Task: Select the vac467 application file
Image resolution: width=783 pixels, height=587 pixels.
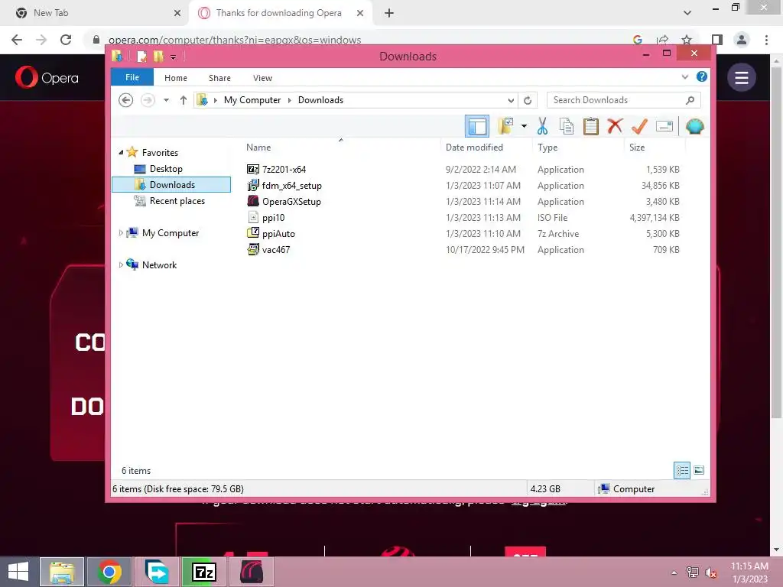Action: point(275,250)
